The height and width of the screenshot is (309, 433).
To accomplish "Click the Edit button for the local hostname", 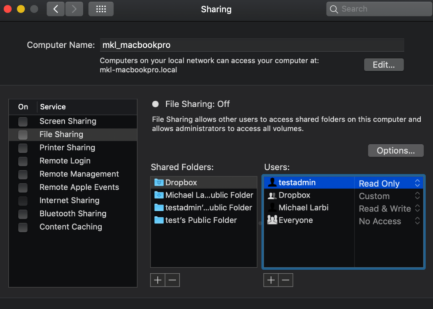I will tap(384, 64).
